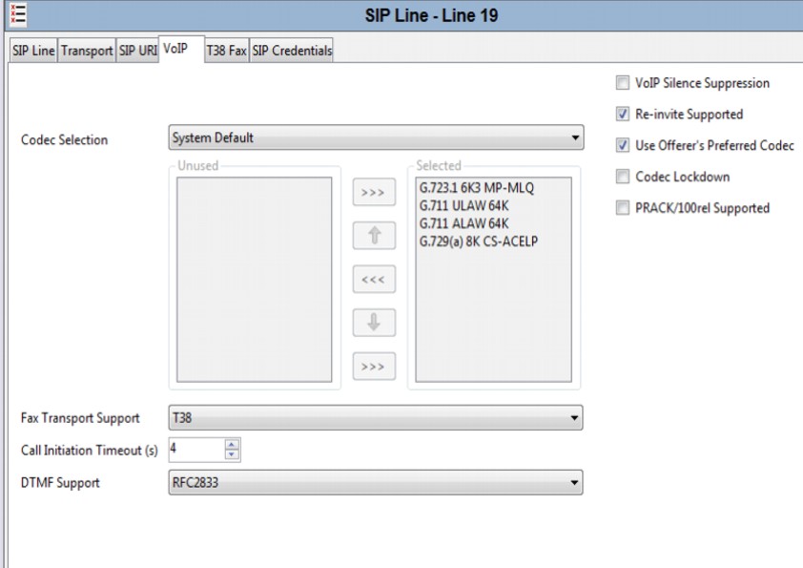Click the <<< remove codec button
The height and width of the screenshot is (568, 803).
(x=374, y=279)
